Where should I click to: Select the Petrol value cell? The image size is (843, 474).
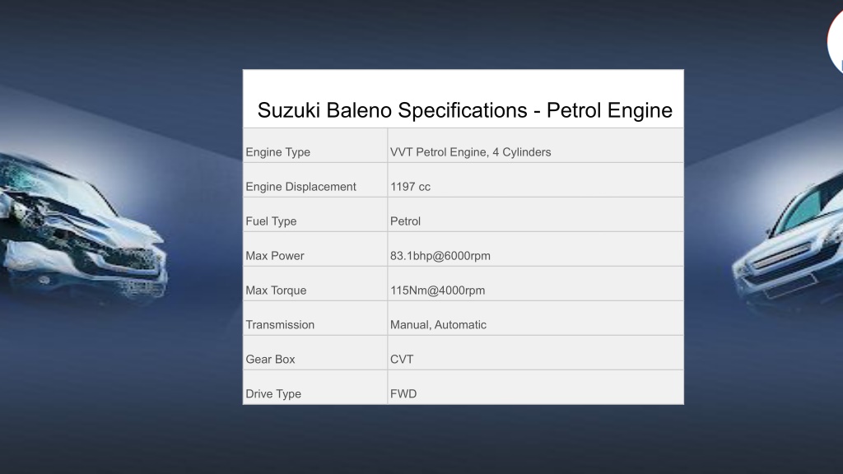pyautogui.click(x=535, y=215)
